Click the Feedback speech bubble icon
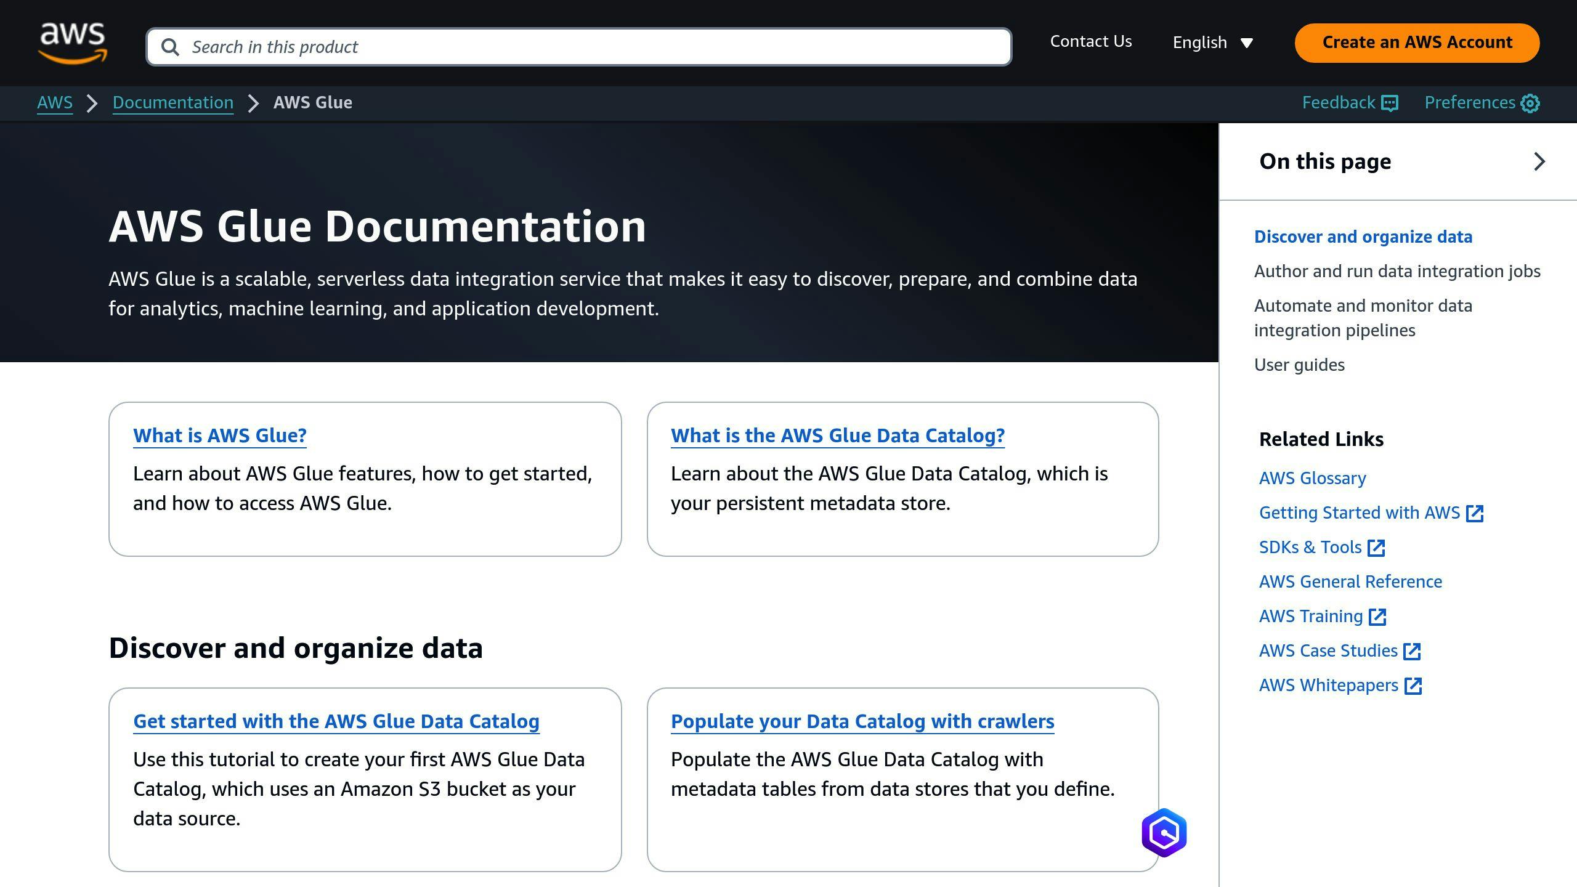 pos(1390,103)
